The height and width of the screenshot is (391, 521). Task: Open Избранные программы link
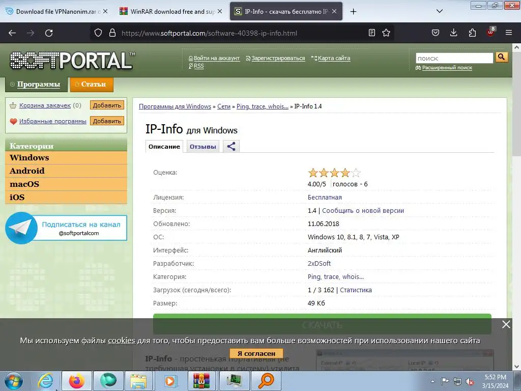pyautogui.click(x=53, y=121)
